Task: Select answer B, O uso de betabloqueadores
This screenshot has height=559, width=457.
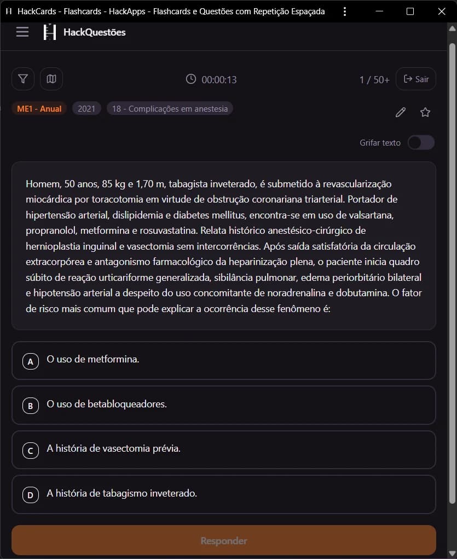Action: (224, 405)
